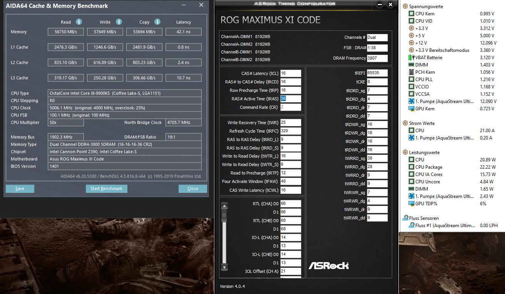Click the +3.3 V 3.312 V sensor icon

pyautogui.click(x=411, y=28)
